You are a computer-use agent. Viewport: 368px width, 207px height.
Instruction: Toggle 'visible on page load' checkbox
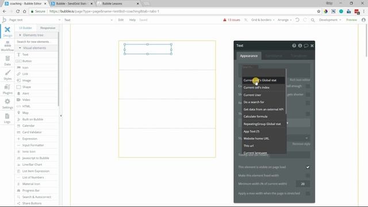(x=308, y=167)
